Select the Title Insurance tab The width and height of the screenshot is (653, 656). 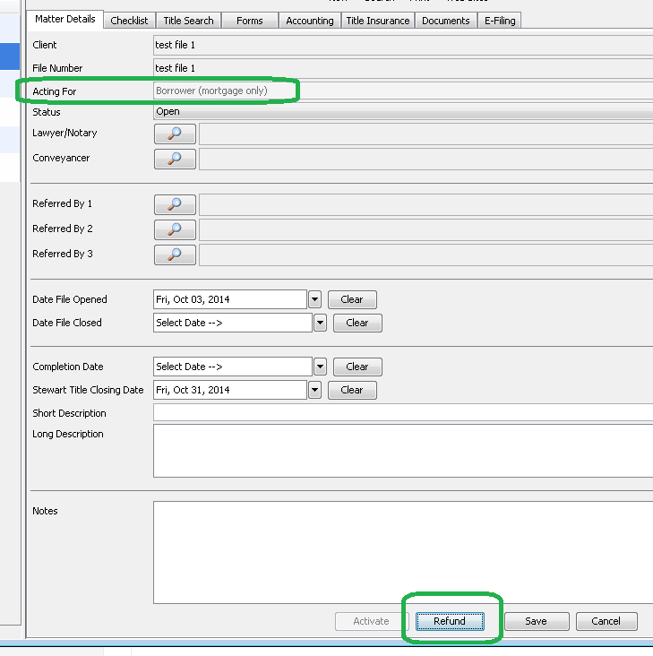coord(378,21)
